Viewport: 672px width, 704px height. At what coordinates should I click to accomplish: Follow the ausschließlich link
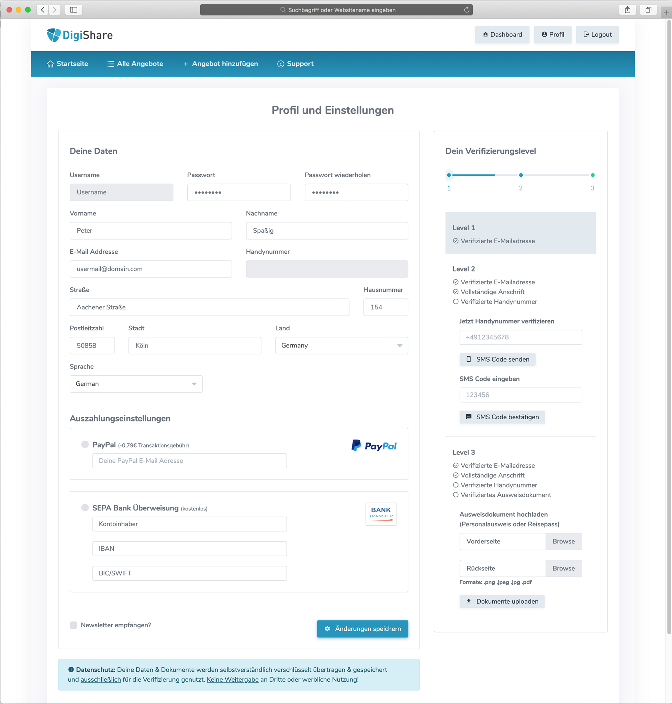101,679
